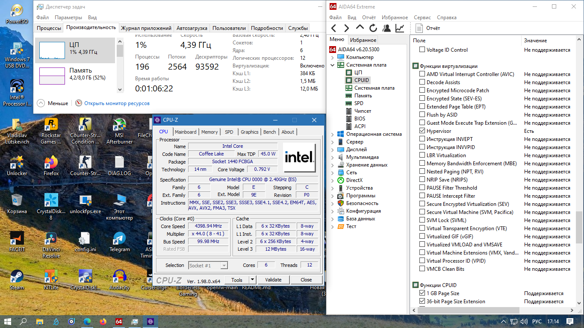The height and width of the screenshot is (328, 584).
Task: Select the MSI Afterburner desktop icon
Action: tap(119, 131)
